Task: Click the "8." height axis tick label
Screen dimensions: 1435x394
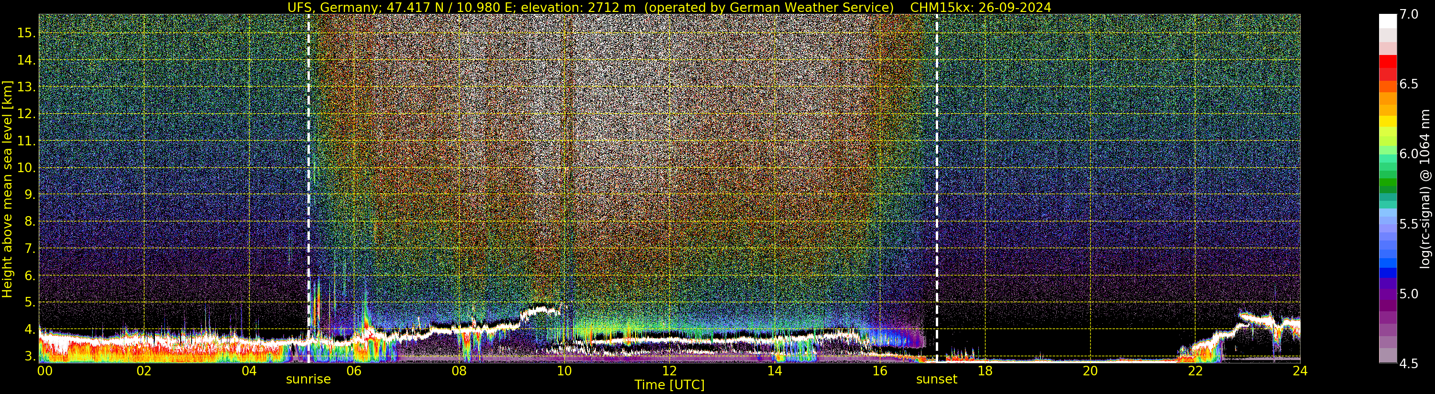Action: 30,221
